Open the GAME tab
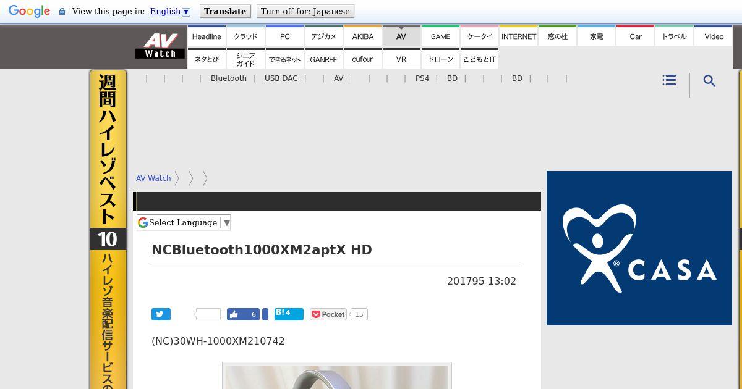This screenshot has width=742, height=389. pos(440,36)
